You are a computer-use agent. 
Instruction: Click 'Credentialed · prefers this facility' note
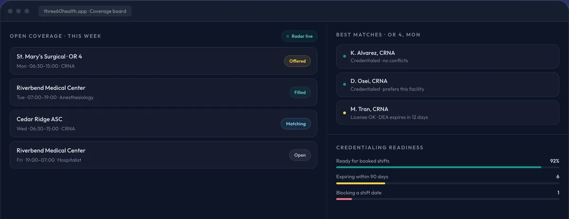click(387, 89)
